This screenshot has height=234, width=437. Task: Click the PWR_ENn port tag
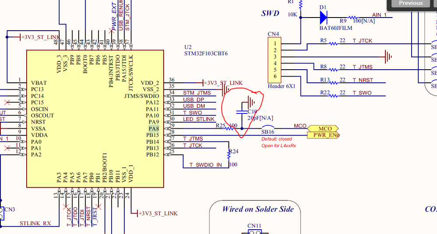click(323, 135)
